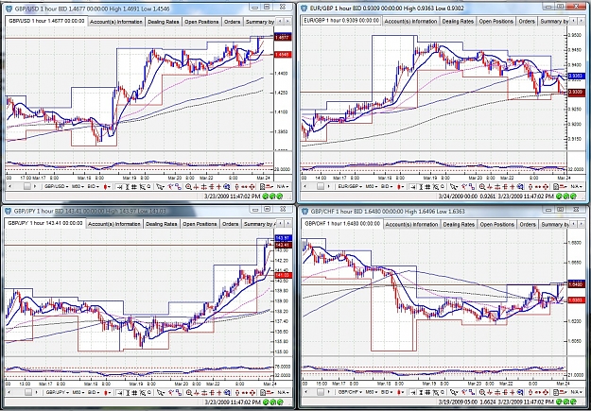
Task: Open the GBP/CHF symbol dropdown
Action: coord(350,392)
